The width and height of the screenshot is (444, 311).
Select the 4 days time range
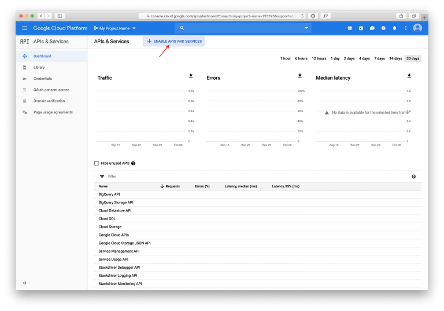point(364,58)
